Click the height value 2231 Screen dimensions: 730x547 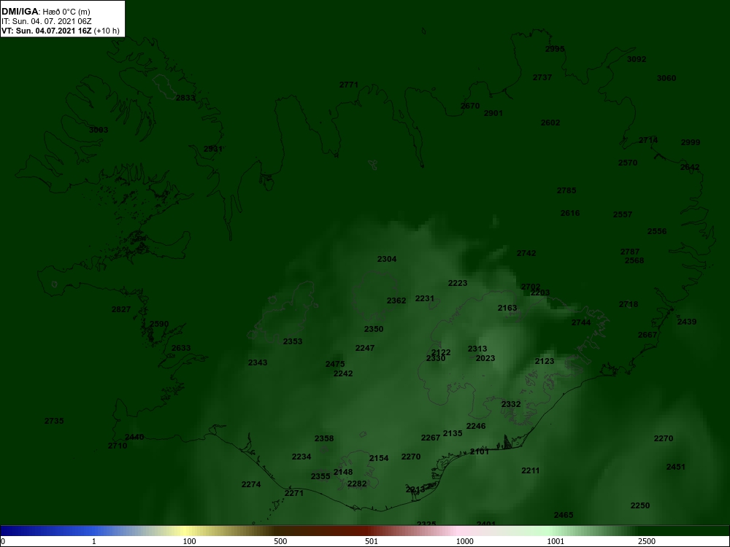point(425,298)
